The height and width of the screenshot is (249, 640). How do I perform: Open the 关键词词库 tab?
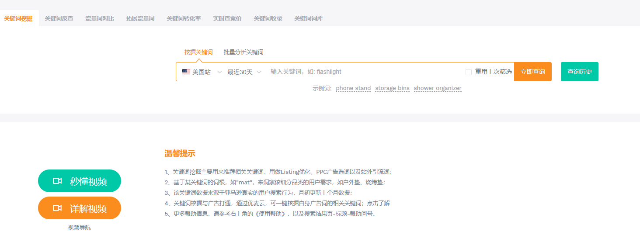[309, 18]
